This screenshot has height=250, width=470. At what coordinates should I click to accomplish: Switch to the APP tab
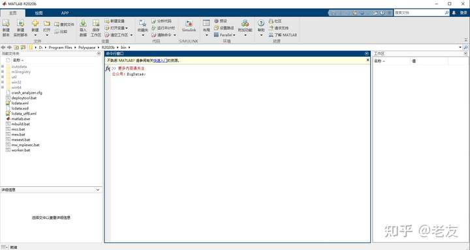pos(65,13)
